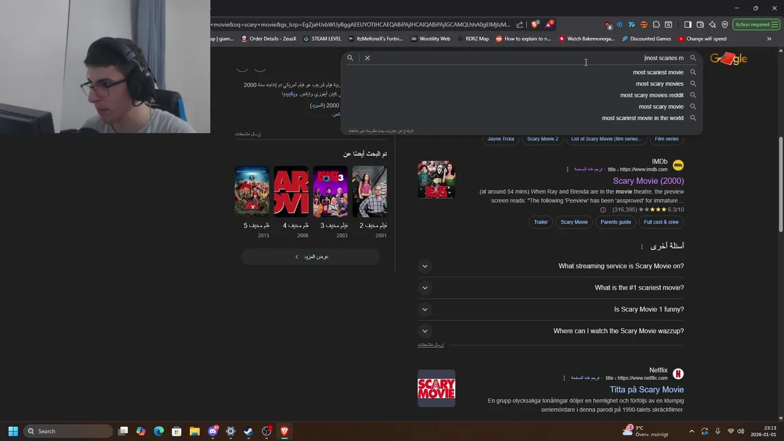This screenshot has width=784, height=441.
Task: Open 'Discounted Games' bookmark
Action: tap(646, 39)
